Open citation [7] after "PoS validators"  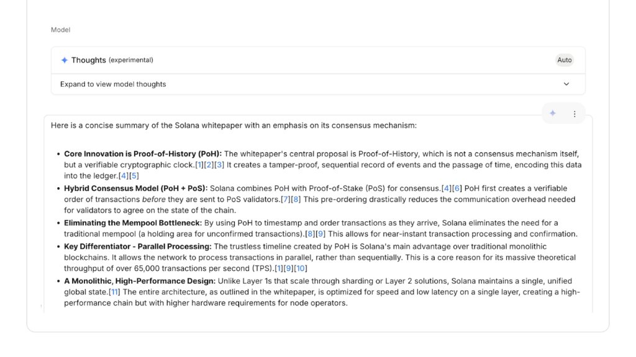tap(286, 200)
